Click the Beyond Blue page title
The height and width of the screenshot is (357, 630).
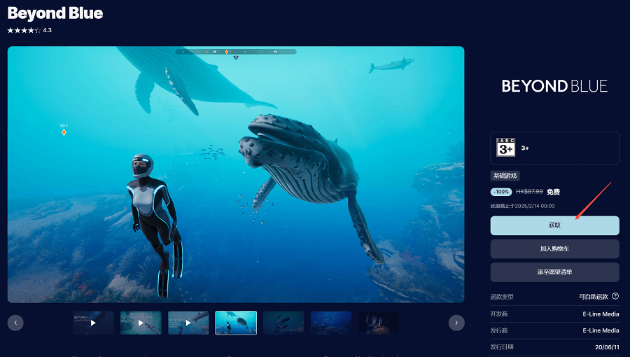click(55, 13)
